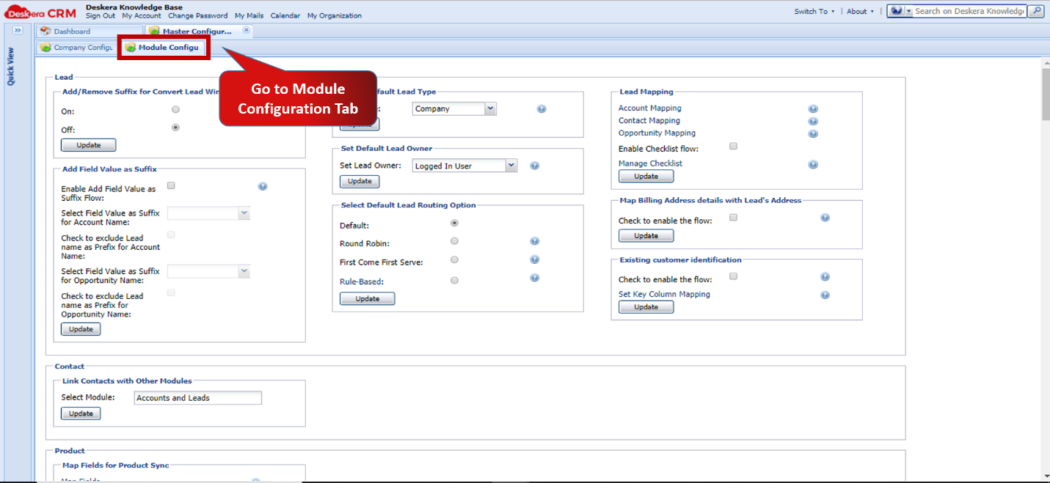The image size is (1050, 483).
Task: Click the search scope avatar icon
Action: 897,11
